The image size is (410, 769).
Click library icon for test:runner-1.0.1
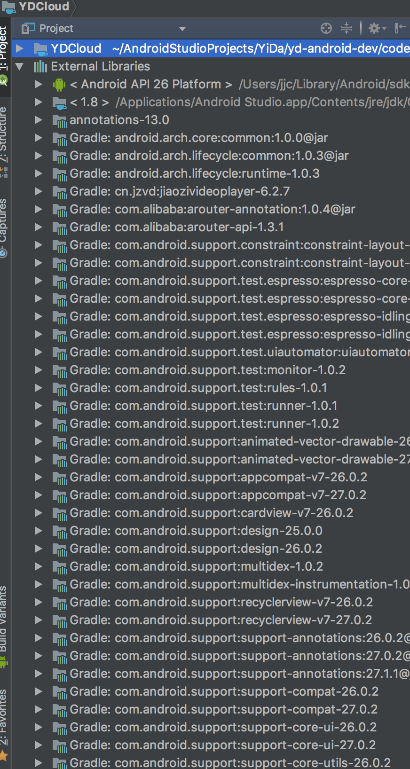(x=59, y=407)
